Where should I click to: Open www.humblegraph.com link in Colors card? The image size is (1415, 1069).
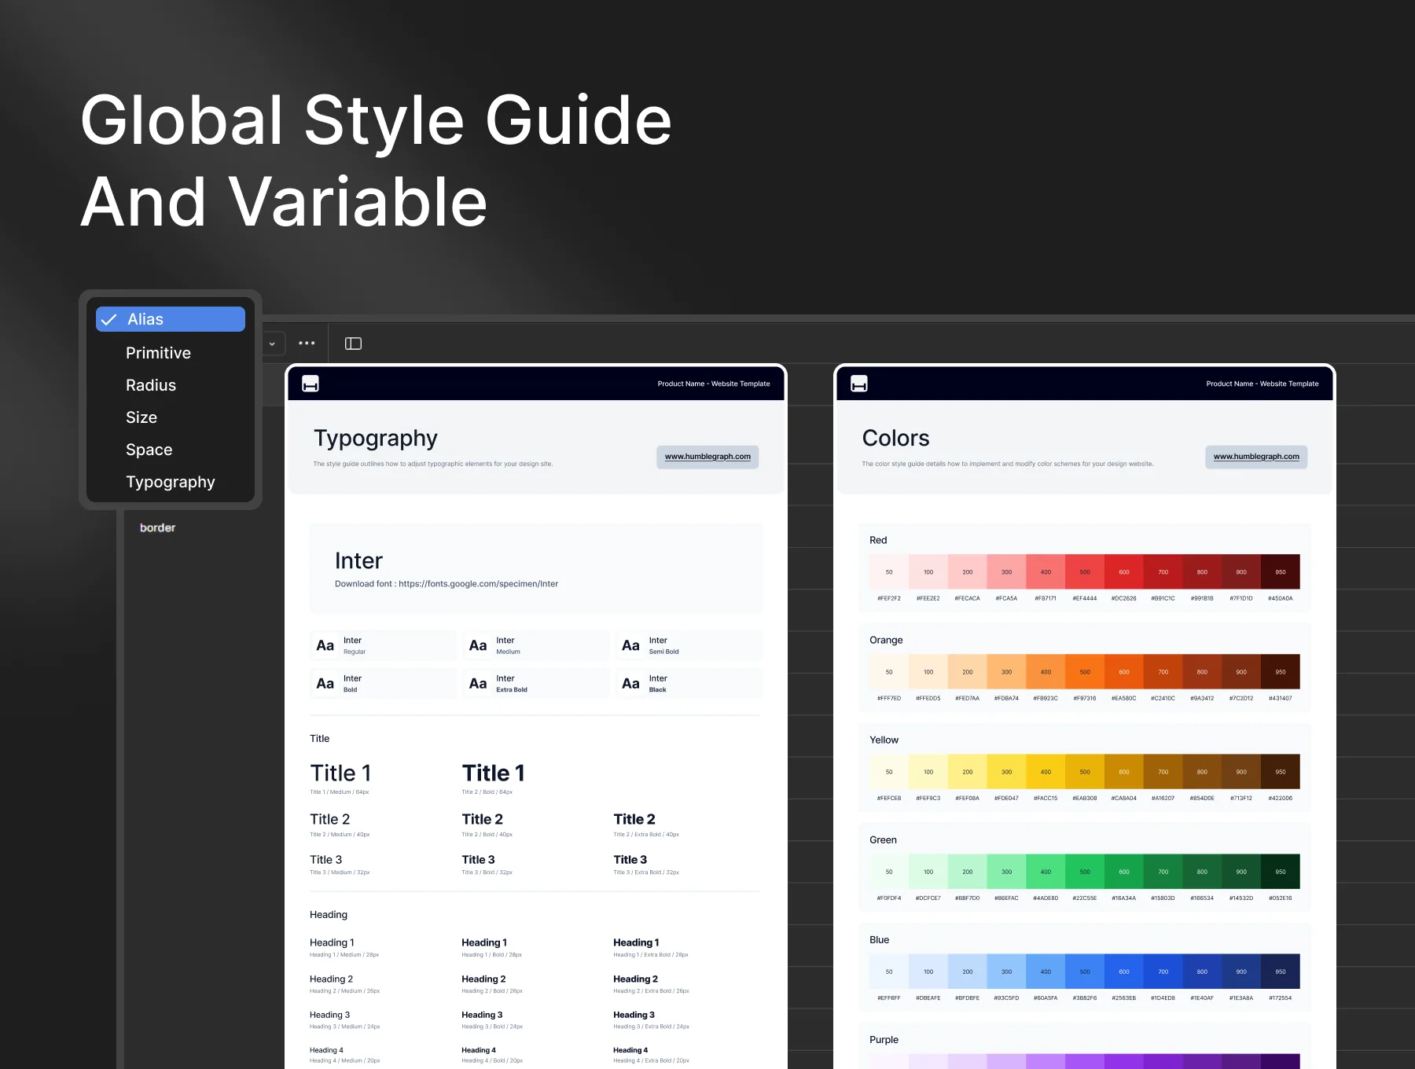pos(1256,457)
